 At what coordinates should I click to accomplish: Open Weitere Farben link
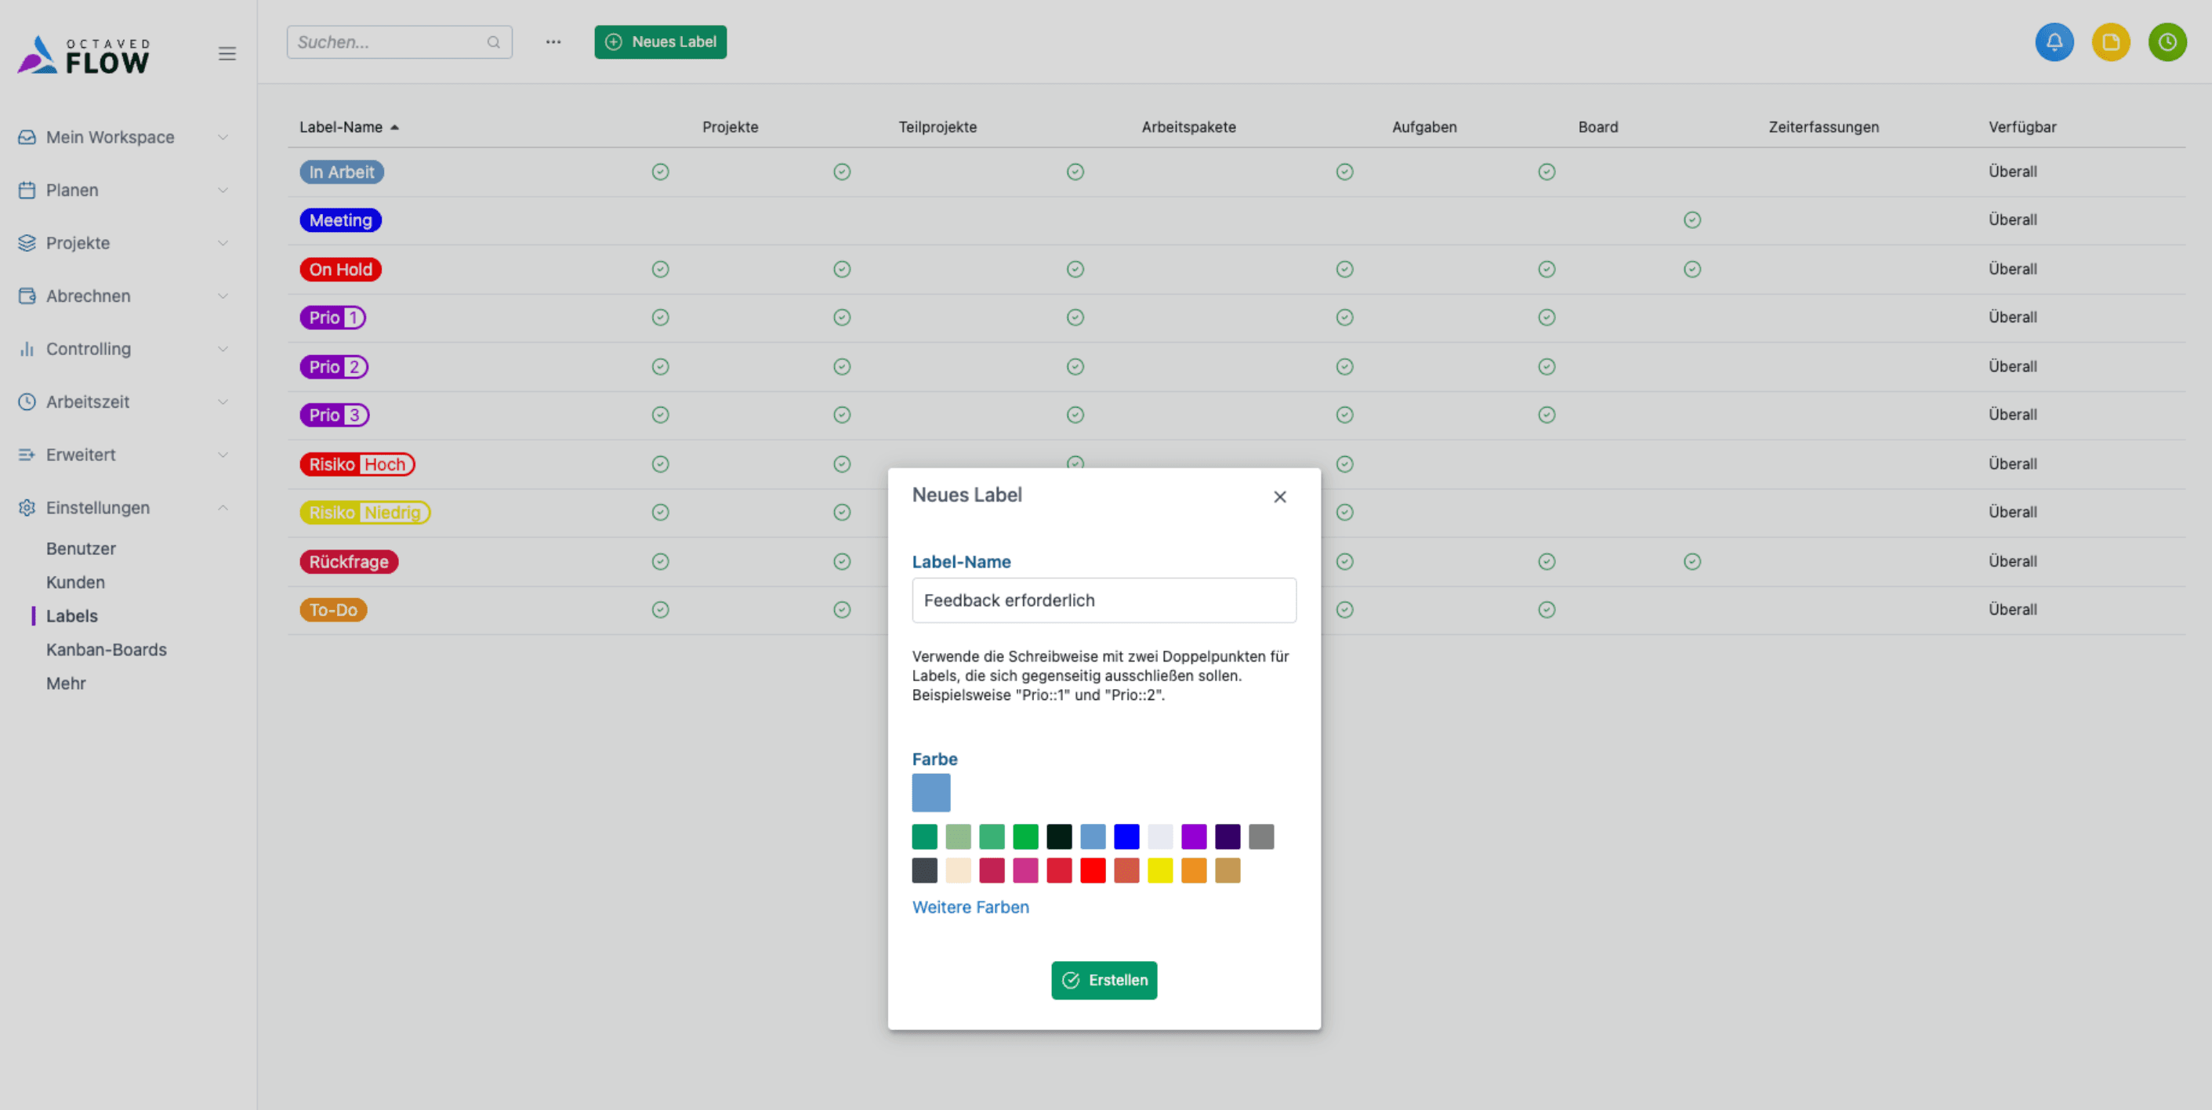click(x=970, y=908)
